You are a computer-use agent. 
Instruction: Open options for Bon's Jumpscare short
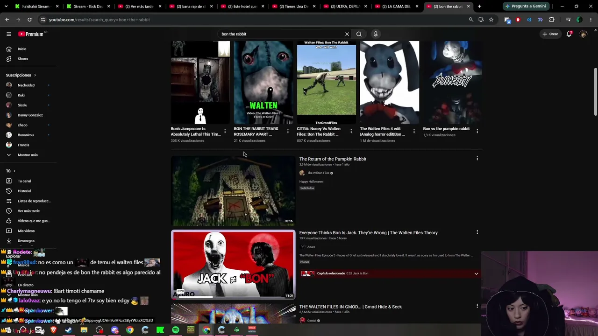(225, 132)
